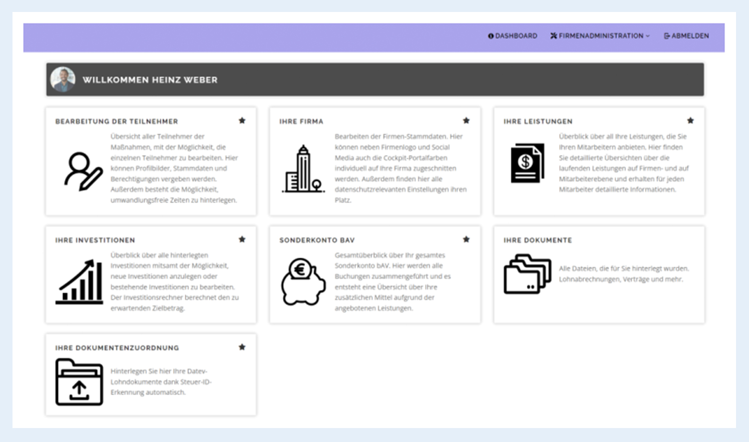
Task: Click the dollar document icon in Ihre Leistungen
Action: click(x=527, y=163)
